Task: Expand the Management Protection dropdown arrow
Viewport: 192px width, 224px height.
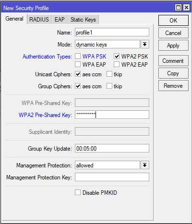Action: click(x=145, y=165)
